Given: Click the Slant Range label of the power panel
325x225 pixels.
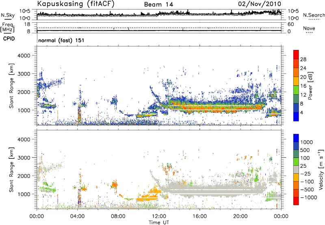Looking at the screenshot, I should click(12, 86).
